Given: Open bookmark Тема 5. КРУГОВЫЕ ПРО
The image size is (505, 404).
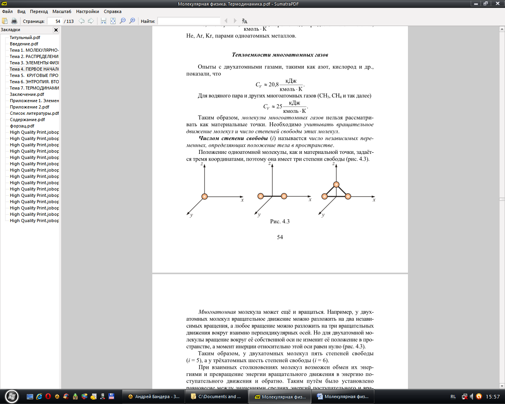Looking at the screenshot, I should (34, 75).
